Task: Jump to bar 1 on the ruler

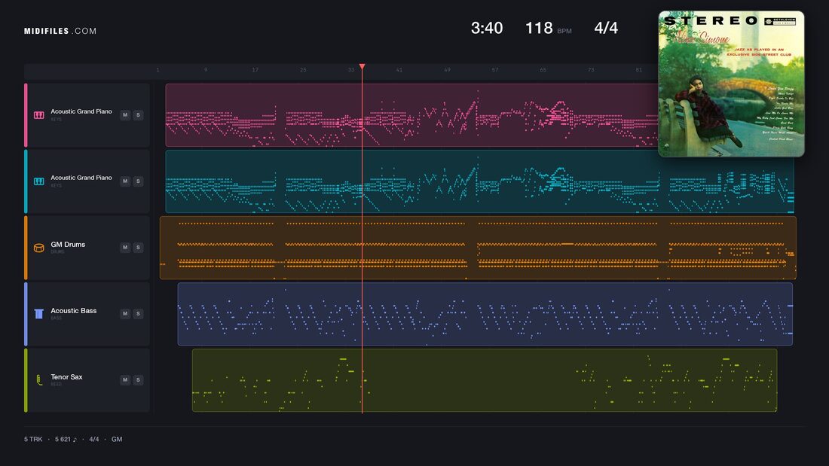Action: [158, 70]
